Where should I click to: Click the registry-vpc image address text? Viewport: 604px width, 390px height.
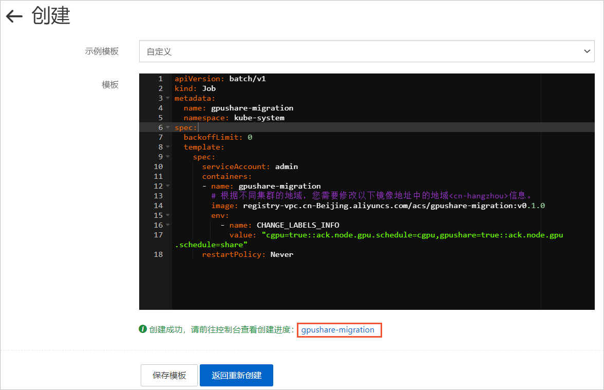393,206
